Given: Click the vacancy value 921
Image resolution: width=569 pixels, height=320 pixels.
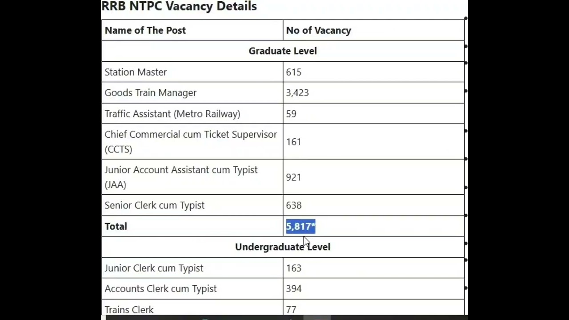Looking at the screenshot, I should click(293, 177).
